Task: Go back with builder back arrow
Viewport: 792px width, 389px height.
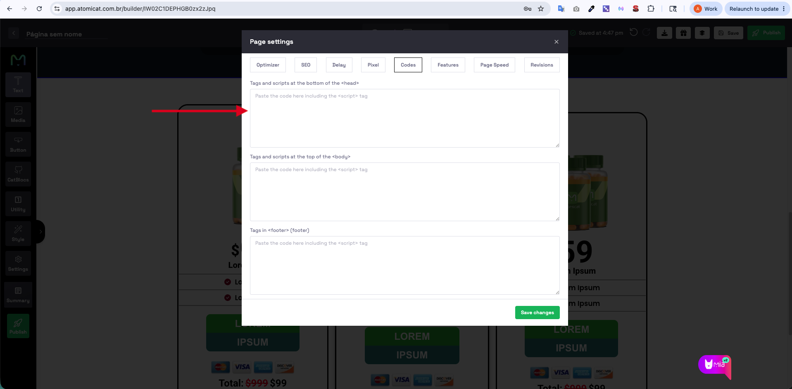Action: pos(14,33)
